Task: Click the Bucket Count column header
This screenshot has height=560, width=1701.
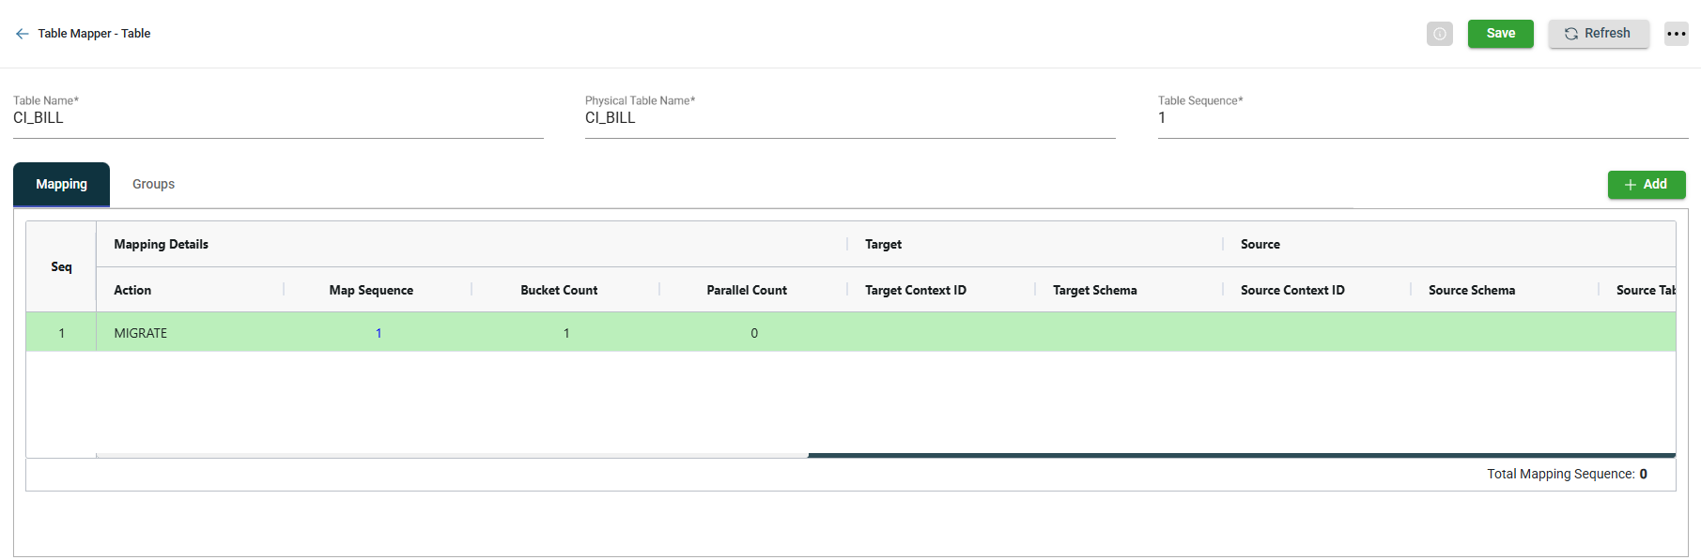Action: 559,290
